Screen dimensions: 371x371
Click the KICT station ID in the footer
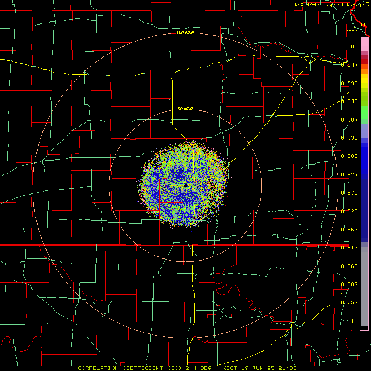point(230,368)
